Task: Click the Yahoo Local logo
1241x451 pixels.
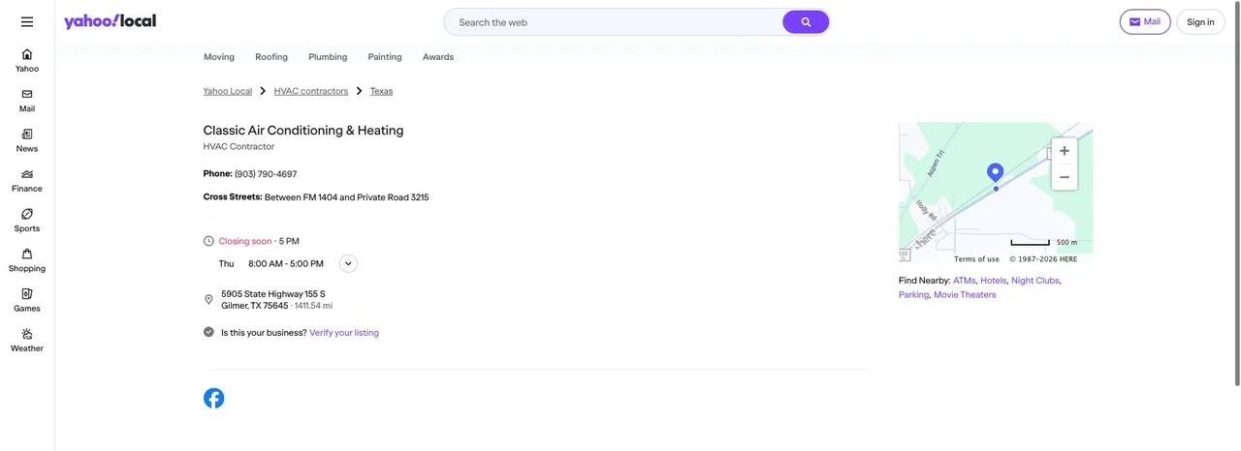Action: point(110,21)
